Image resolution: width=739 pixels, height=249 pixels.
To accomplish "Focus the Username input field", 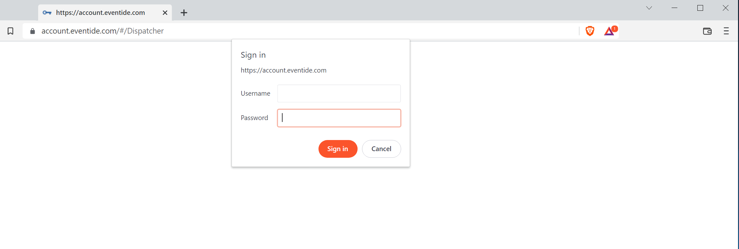I will pos(339,93).
